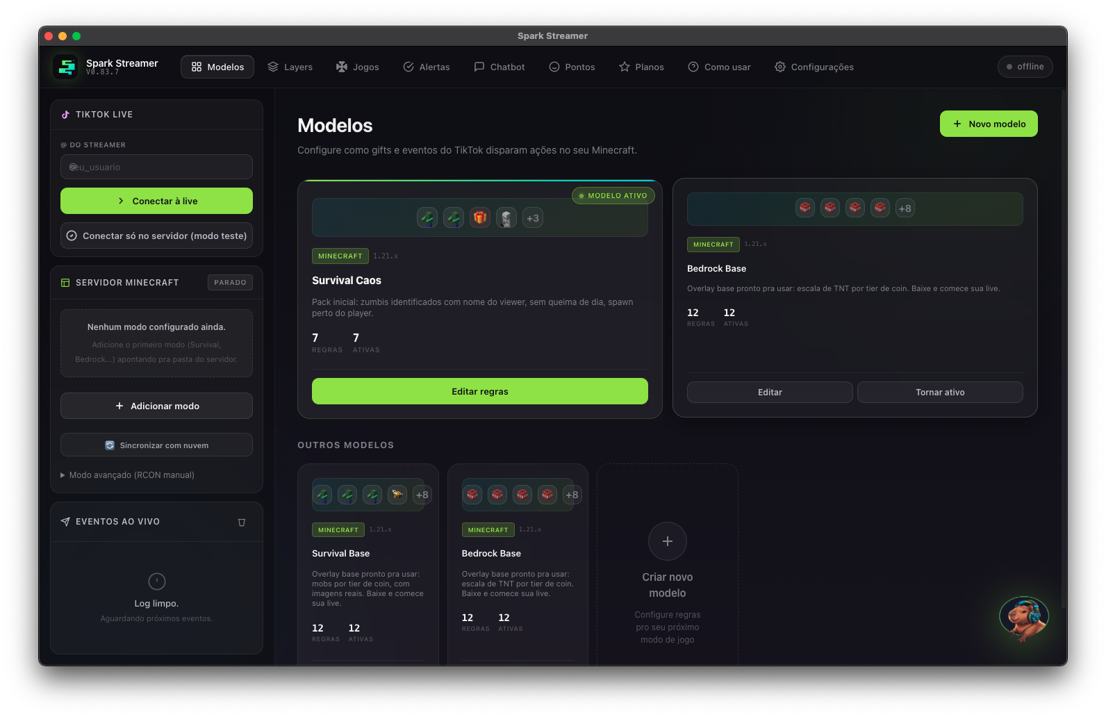Screen dimensions: 1106x717
Task: Click the 'Pack inicial' description of Survival Caos
Action: click(x=472, y=308)
